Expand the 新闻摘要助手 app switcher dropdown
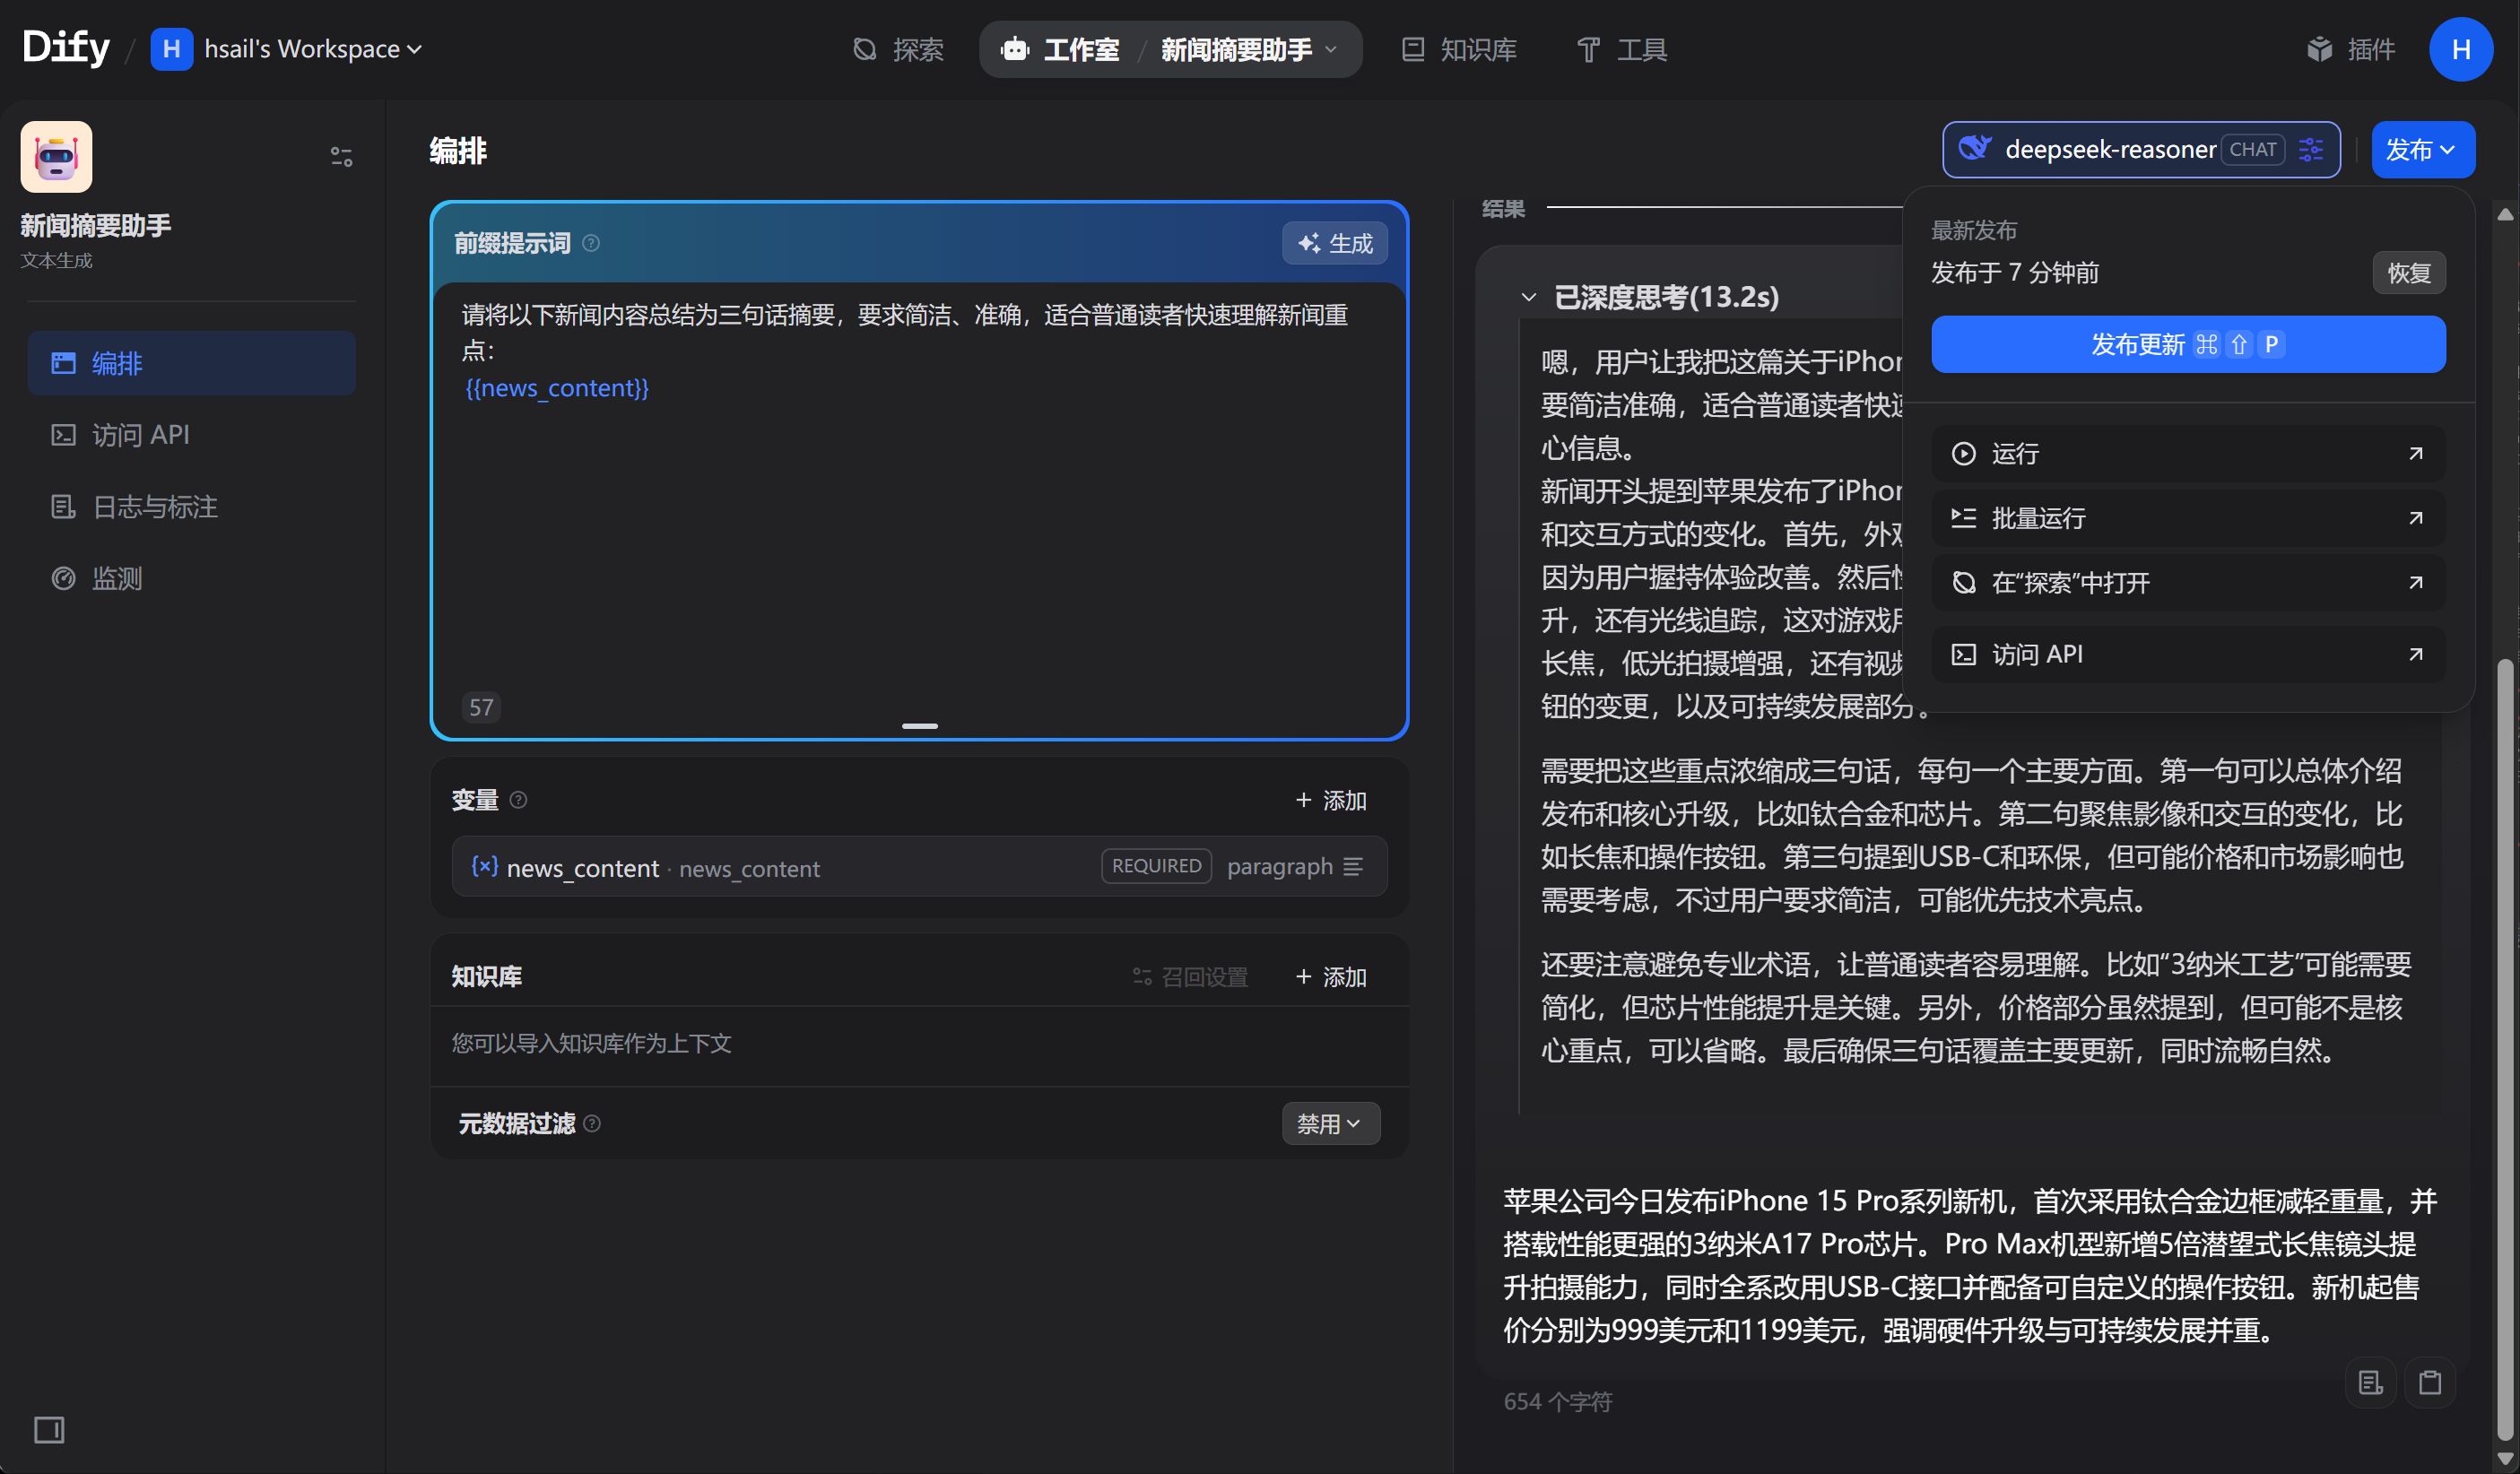 (x=1248, y=49)
